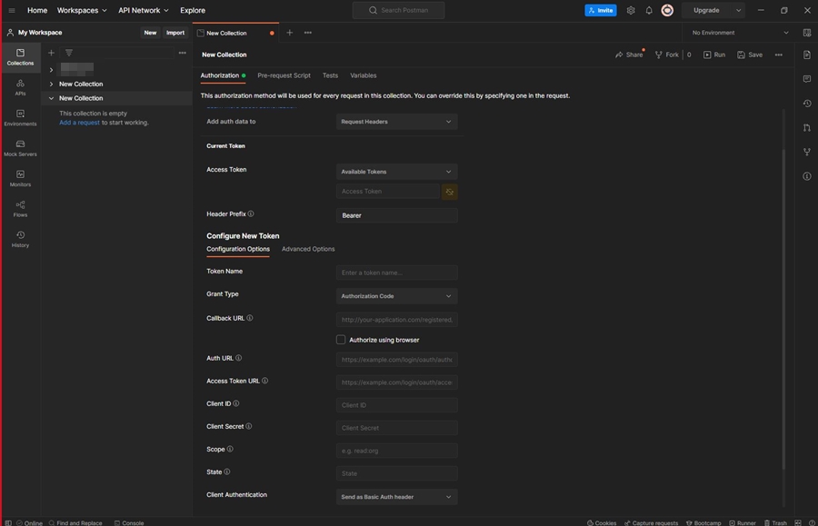Open the API Network dropdown menu
The image size is (818, 526).
tap(144, 10)
